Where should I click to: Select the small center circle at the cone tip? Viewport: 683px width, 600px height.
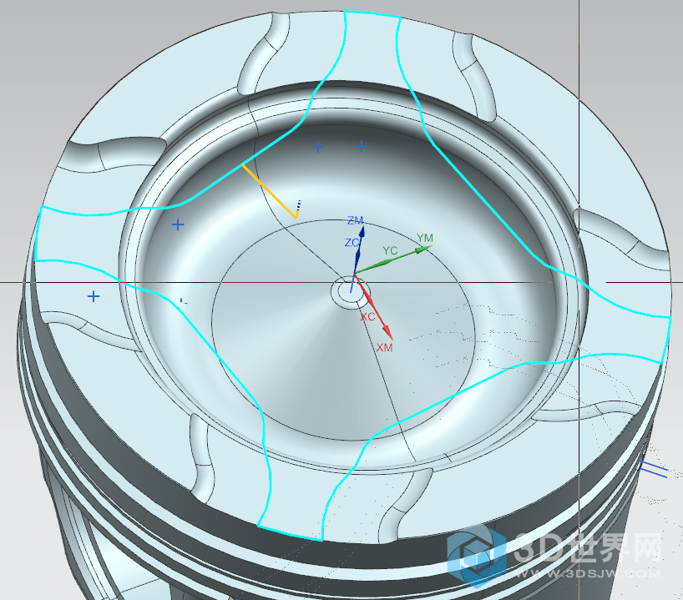click(x=351, y=291)
